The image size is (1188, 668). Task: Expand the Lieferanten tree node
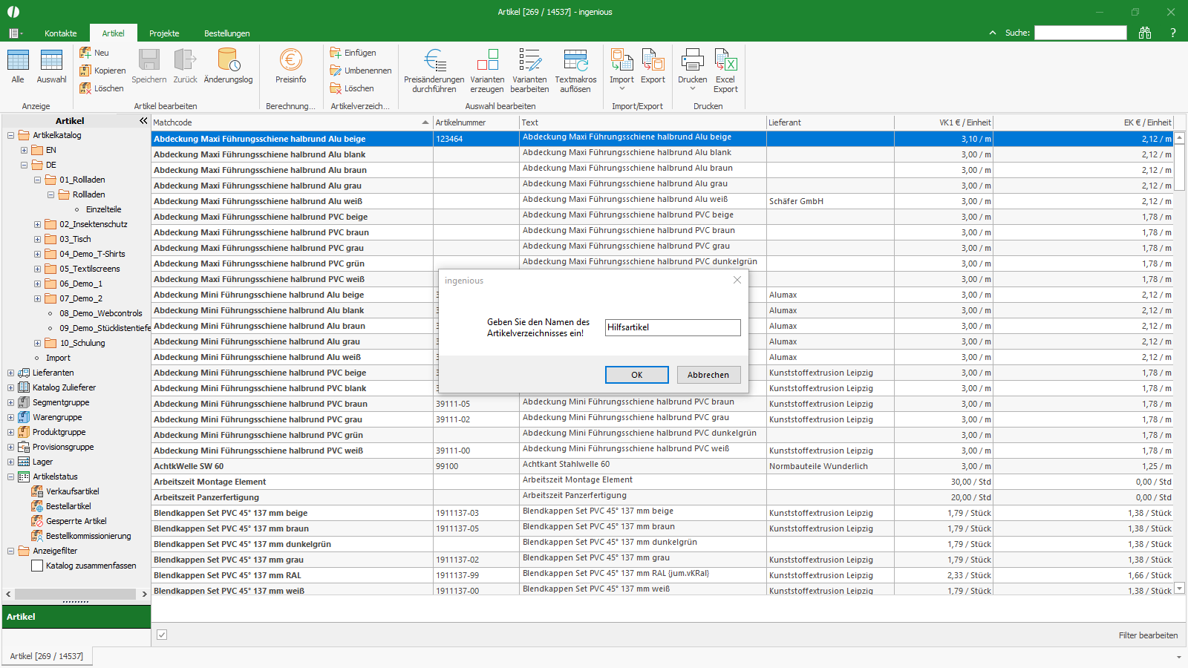pos(10,373)
